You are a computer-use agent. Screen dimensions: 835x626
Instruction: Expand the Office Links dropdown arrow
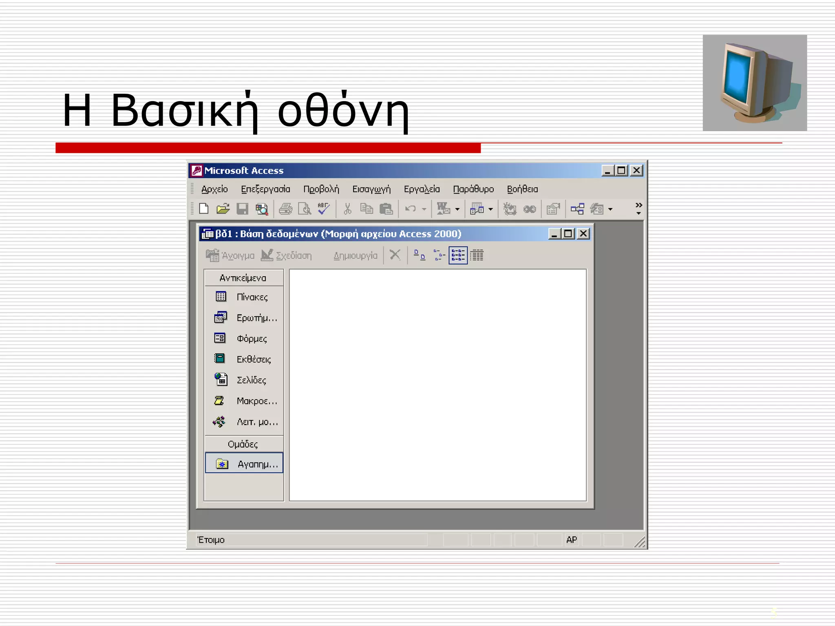point(457,209)
